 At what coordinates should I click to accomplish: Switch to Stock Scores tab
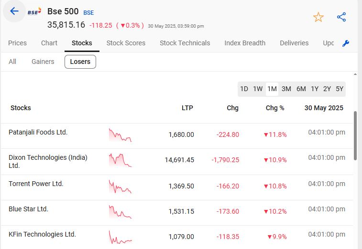point(126,43)
